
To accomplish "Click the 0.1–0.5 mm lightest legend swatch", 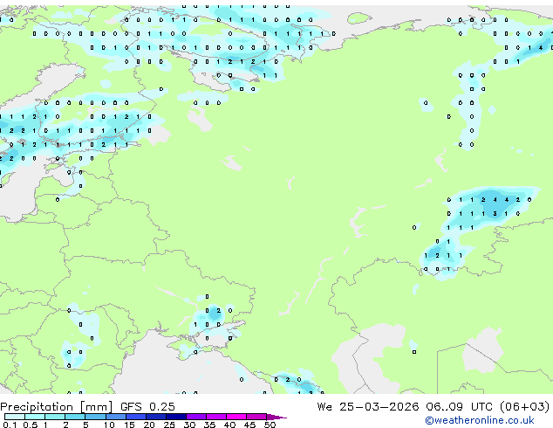I will (15, 417).
